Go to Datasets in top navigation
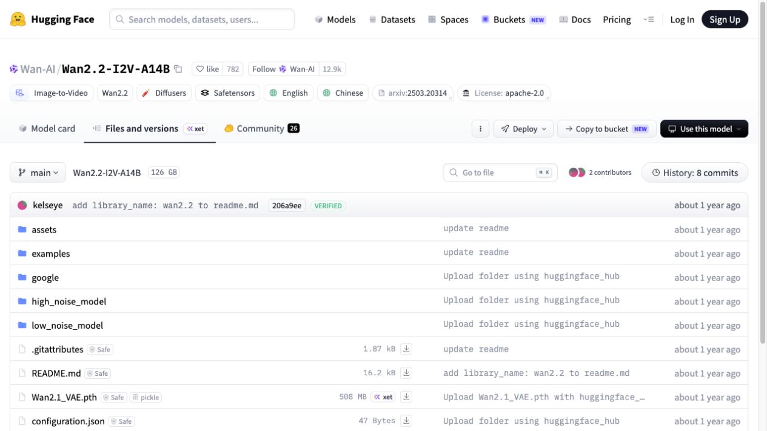 point(392,19)
